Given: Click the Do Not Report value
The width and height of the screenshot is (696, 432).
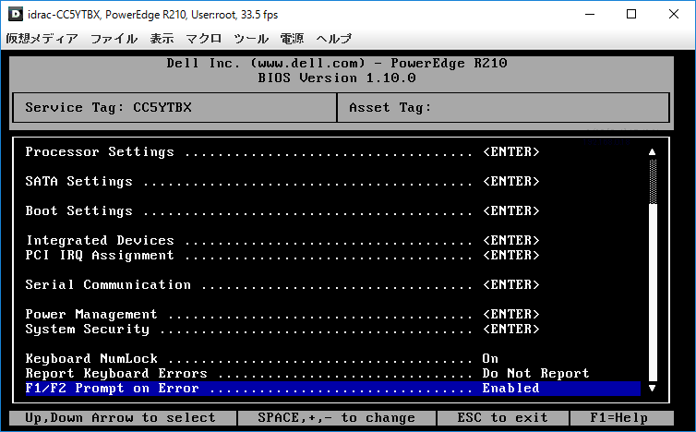Looking at the screenshot, I should pos(535,373).
